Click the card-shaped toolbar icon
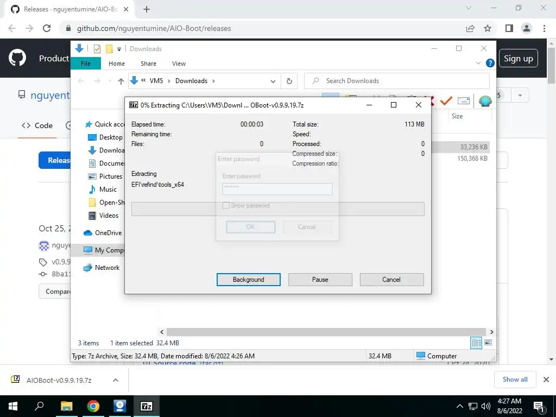Screen dimensions: 556x417 coord(464,101)
